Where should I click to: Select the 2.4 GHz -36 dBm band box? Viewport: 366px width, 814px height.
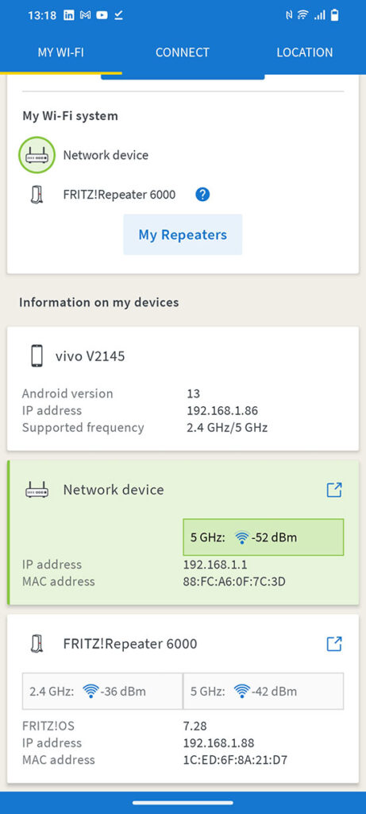pyautogui.click(x=102, y=691)
